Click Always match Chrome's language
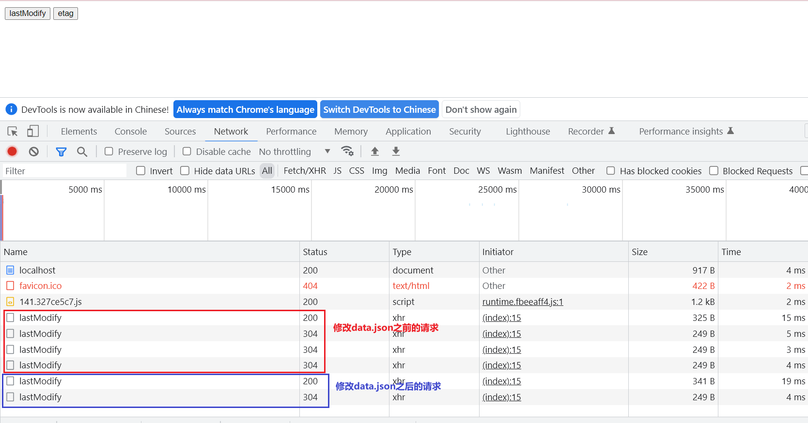This screenshot has width=808, height=423. click(x=245, y=109)
